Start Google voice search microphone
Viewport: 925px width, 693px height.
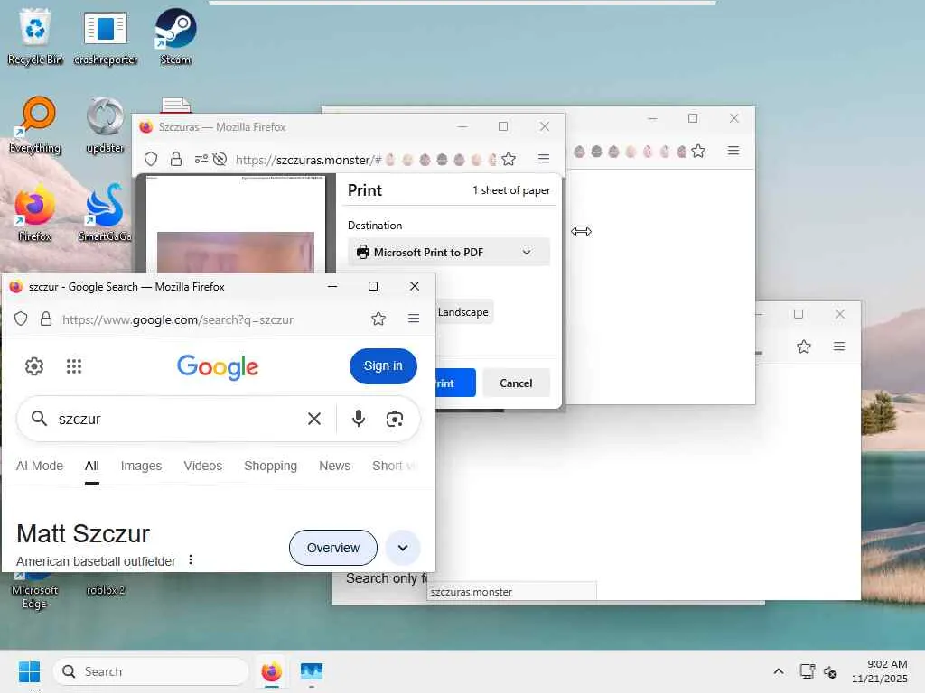click(x=358, y=419)
